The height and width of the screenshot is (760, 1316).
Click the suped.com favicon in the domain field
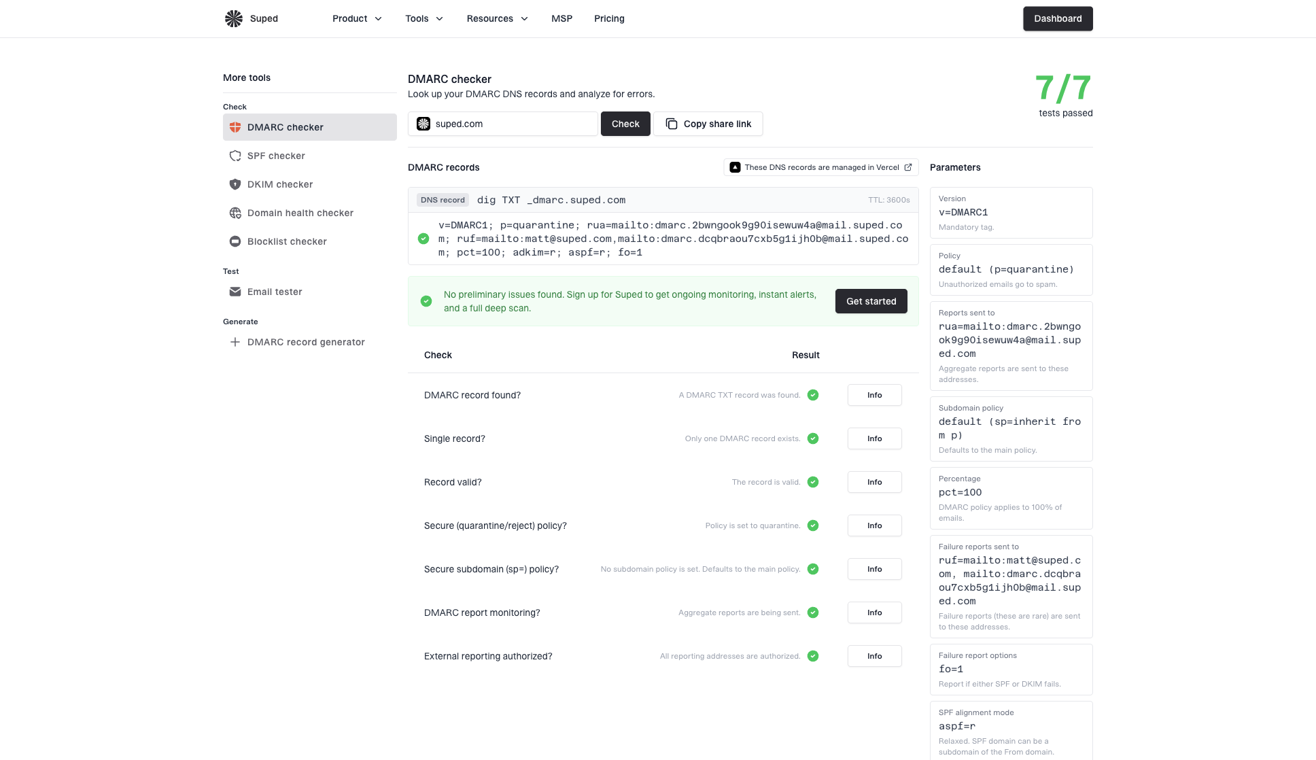click(x=423, y=124)
